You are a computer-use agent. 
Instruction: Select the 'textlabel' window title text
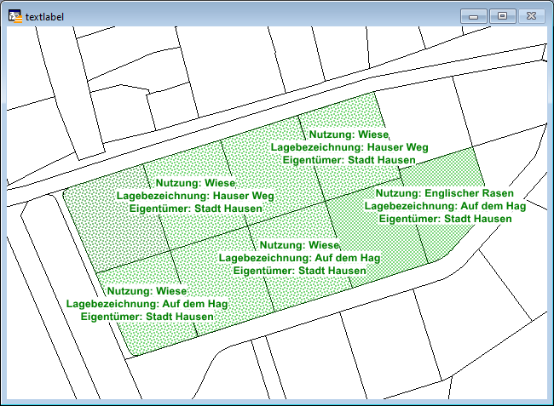44,17
